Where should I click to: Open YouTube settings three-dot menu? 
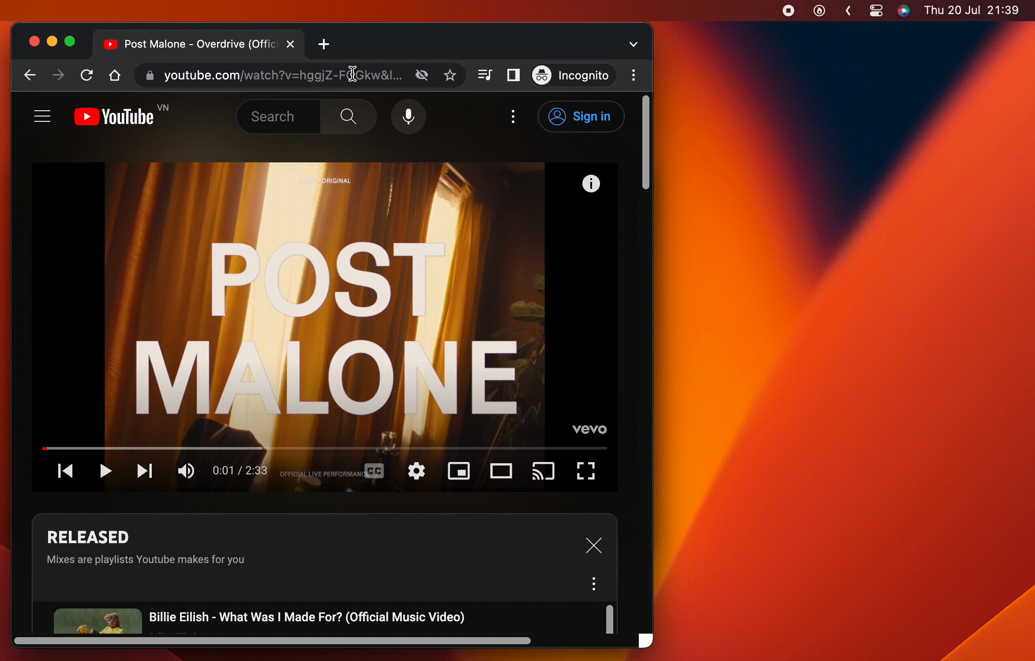pos(513,116)
